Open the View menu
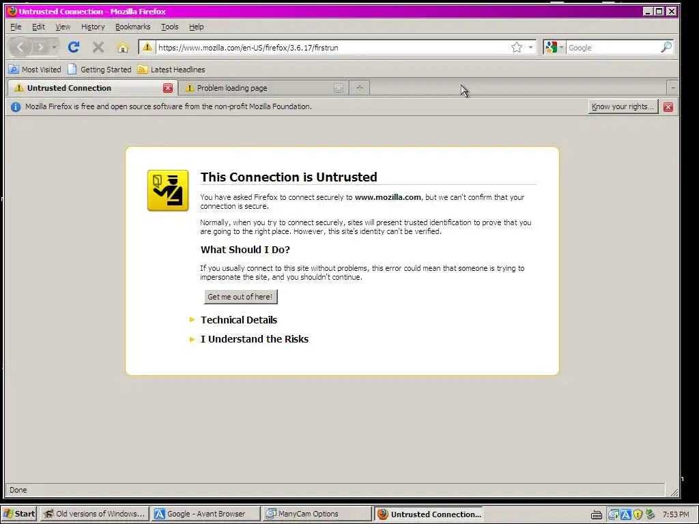This screenshot has width=699, height=524. click(x=63, y=27)
